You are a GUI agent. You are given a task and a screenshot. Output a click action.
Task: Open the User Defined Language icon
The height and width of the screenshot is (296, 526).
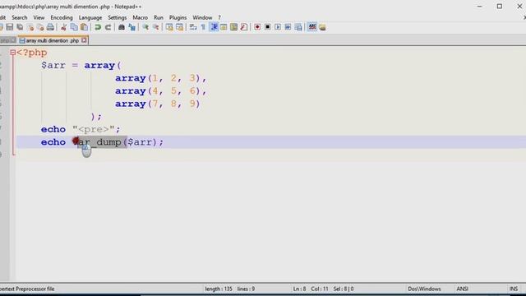[224, 27]
